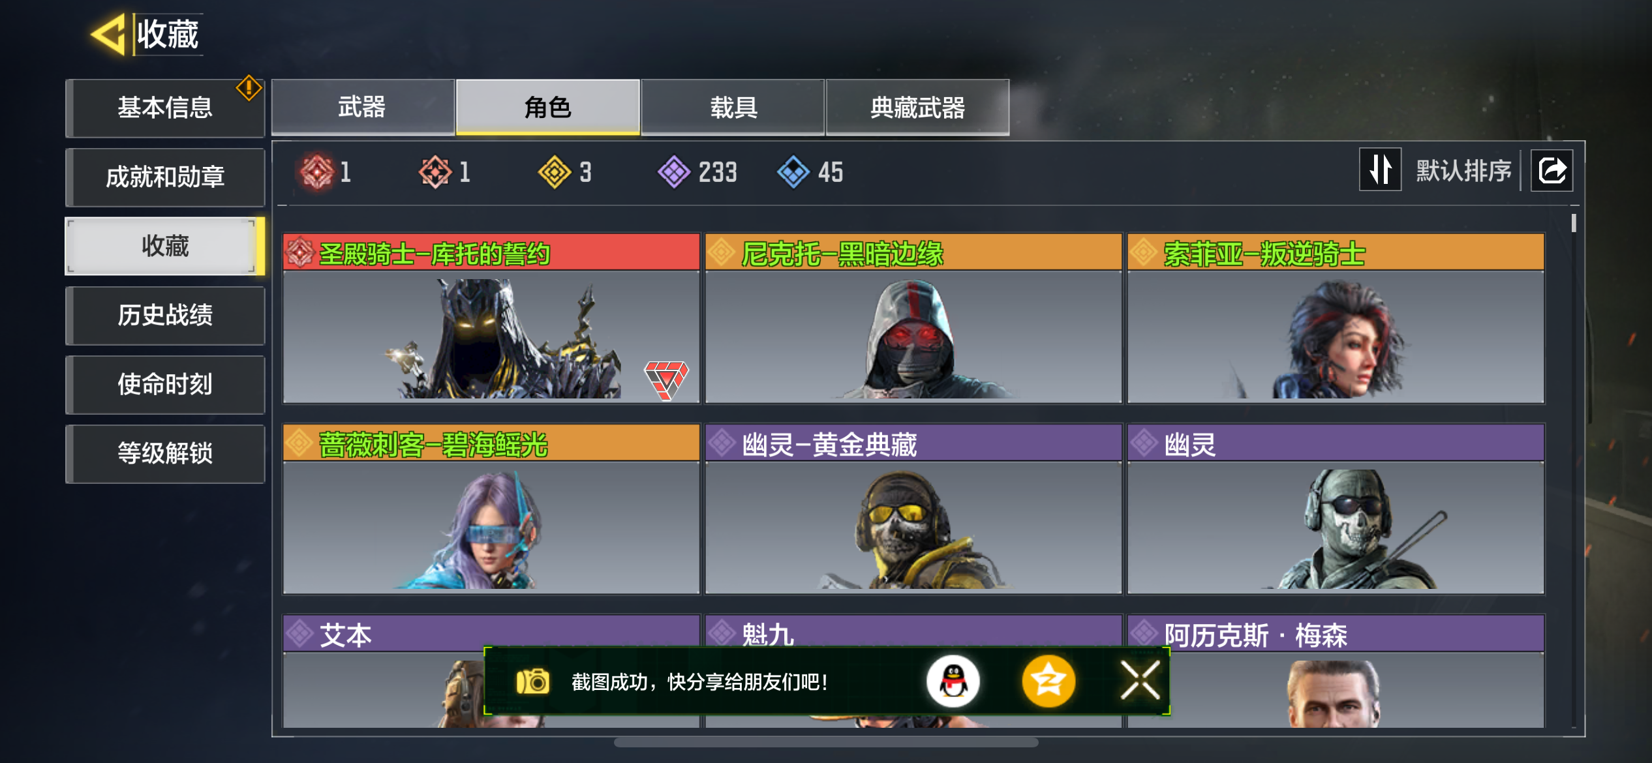1652x763 pixels.
Task: Dismiss the screenshot share banner
Action: click(x=1140, y=680)
